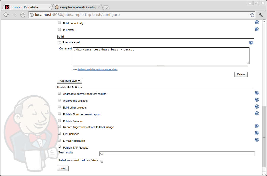Click the Save button
Image resolution: width=267 pixels, height=176 pixels.
[63, 168]
